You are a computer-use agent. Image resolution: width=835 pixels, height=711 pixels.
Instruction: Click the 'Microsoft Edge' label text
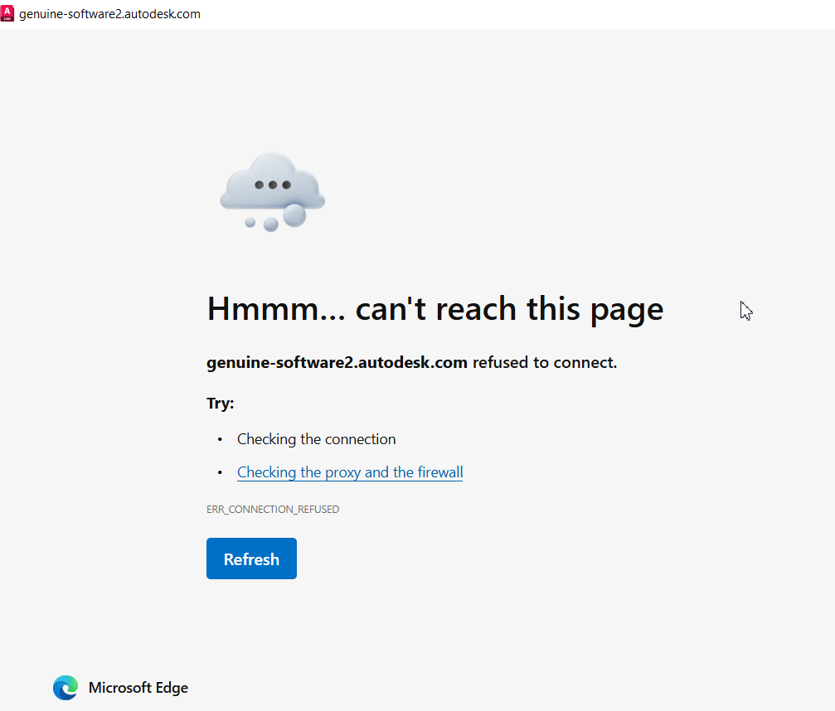[138, 688]
